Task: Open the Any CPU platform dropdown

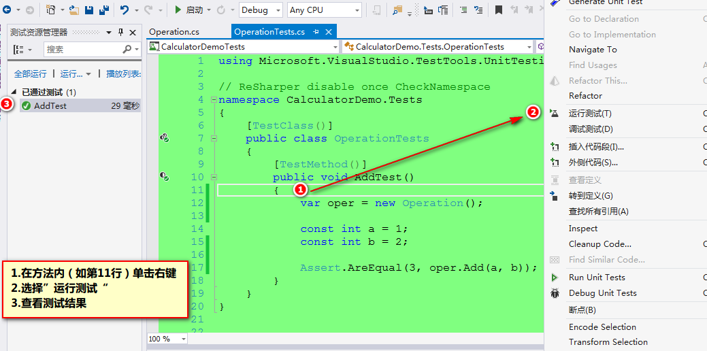Action: pyautogui.click(x=325, y=10)
